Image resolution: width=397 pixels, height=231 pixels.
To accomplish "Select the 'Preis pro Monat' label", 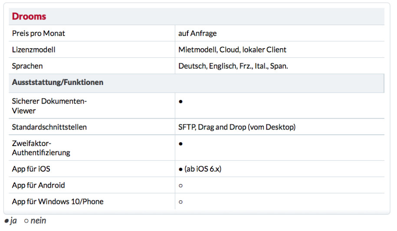I will pyautogui.click(x=39, y=33).
